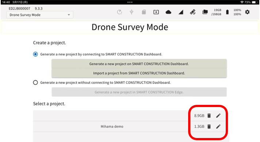Click the cloud connection icon
This screenshot has width=260, height=142.
click(168, 12)
